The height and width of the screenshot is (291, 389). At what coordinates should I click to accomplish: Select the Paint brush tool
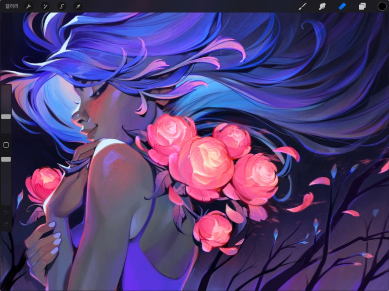point(302,6)
